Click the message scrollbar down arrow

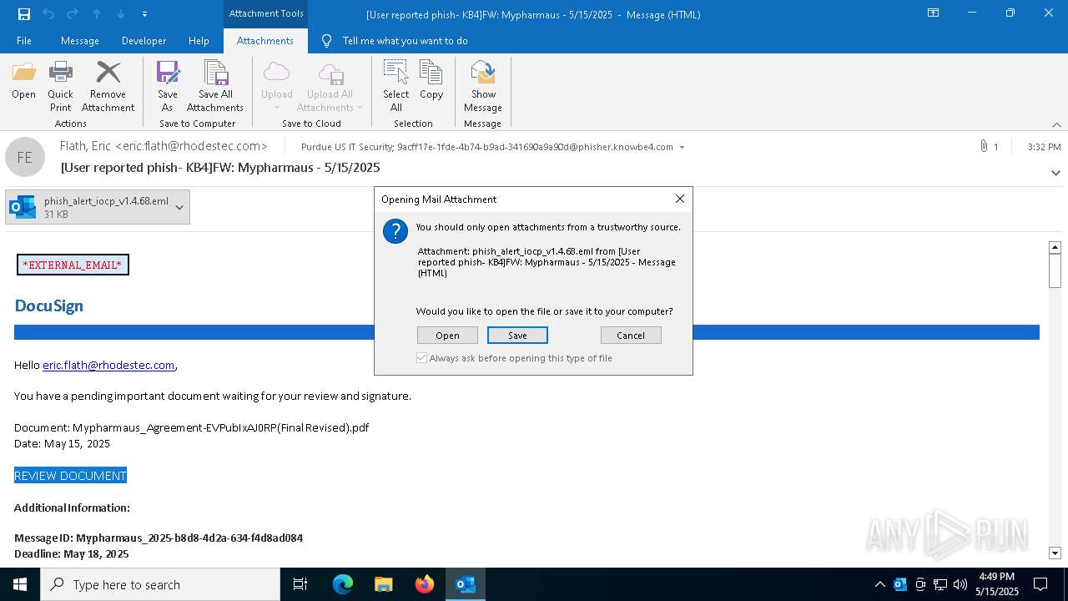(1055, 553)
